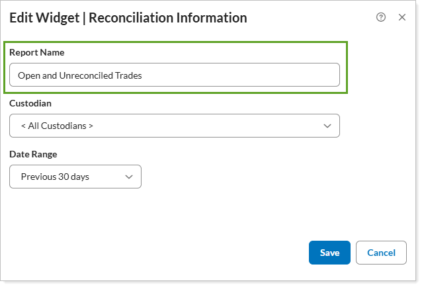422x287 pixels.
Task: Click the 'Edit Widget' title text
Action: point(44,18)
